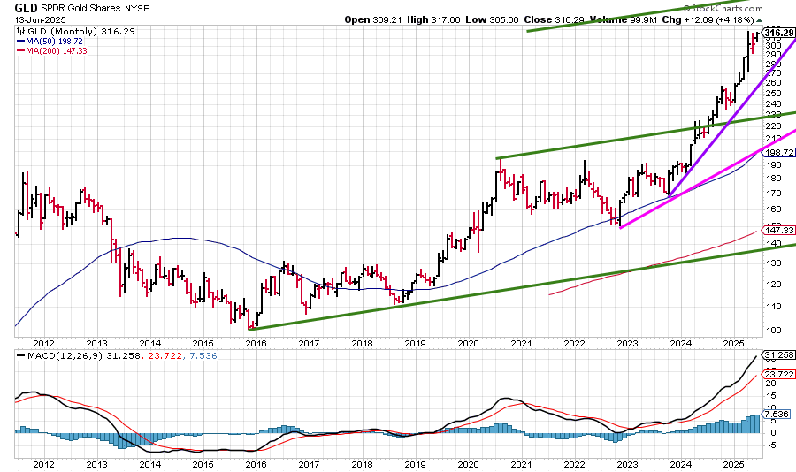
Task: Click the 'MACD(12,26,9) 31.258' label
Action: click(x=84, y=356)
